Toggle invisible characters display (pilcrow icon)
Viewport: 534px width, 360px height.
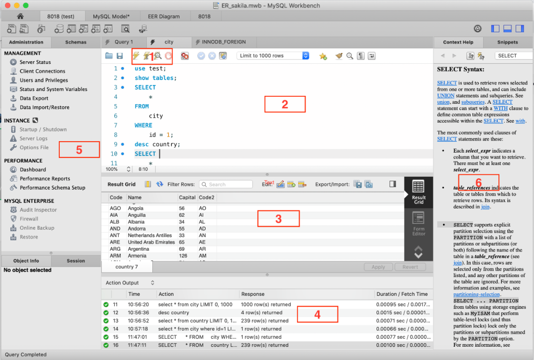coord(361,56)
